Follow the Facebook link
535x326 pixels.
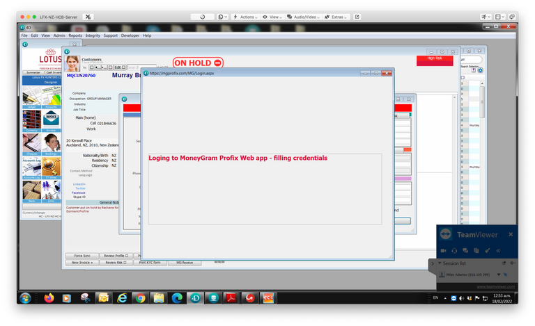tap(79, 193)
